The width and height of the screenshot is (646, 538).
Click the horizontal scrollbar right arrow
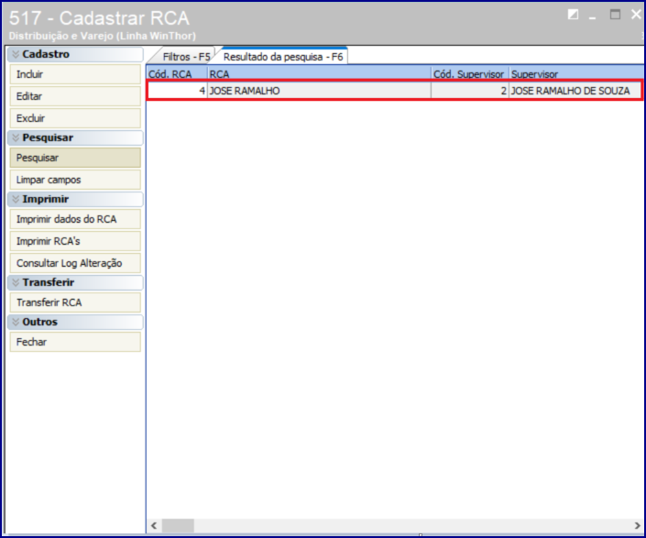click(637, 526)
